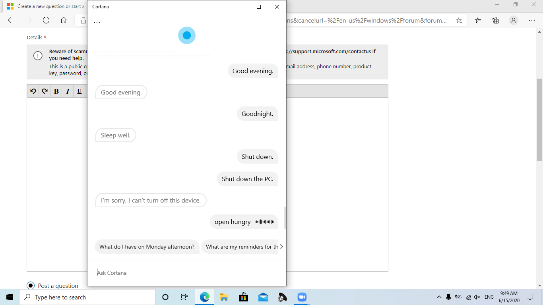543x305 pixels.
Task: Open Zoom from the taskbar
Action: coord(302,297)
